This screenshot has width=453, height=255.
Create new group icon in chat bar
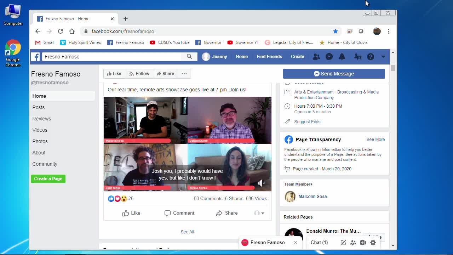pyautogui.click(x=353, y=243)
